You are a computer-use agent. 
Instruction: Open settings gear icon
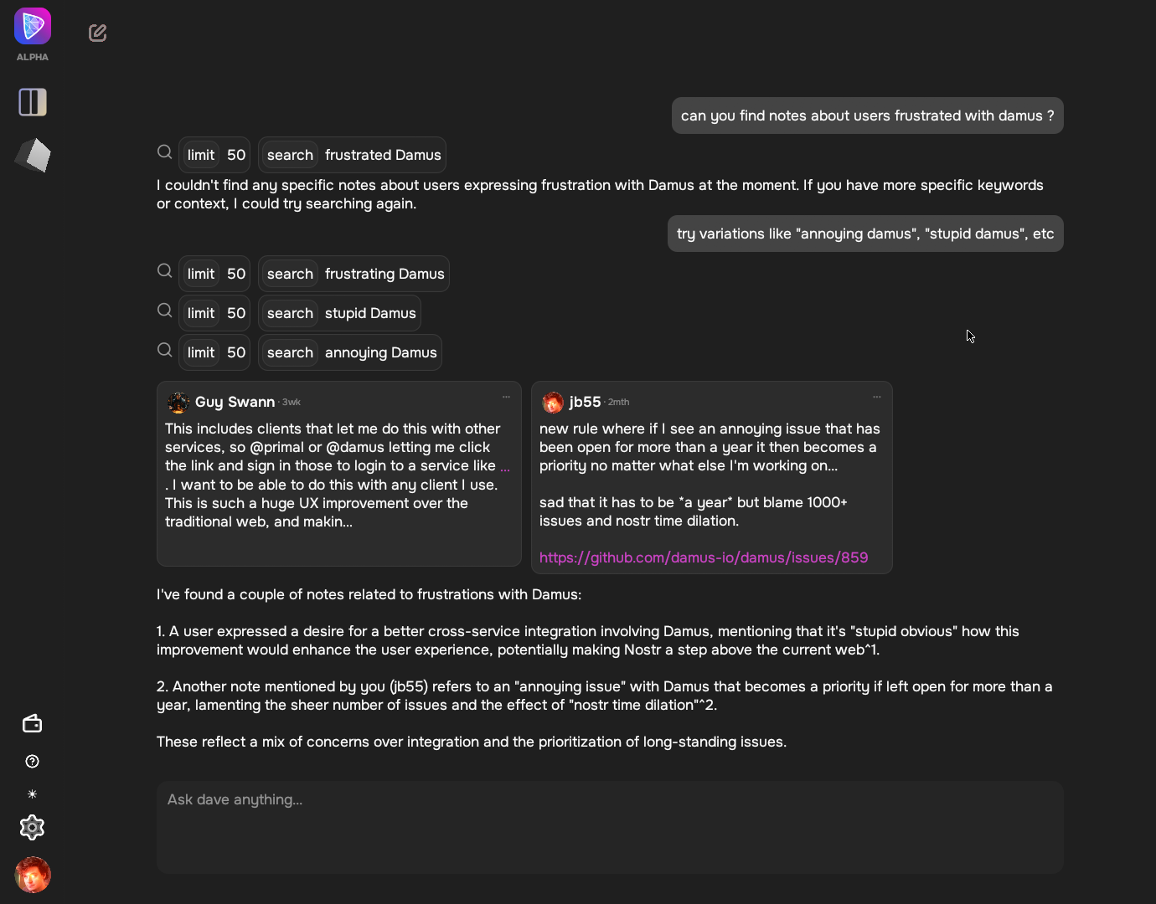(32, 827)
